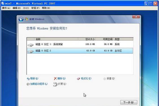159x106 pixels.
Task: Click the 加载驱动程序(L) link
Action: (x=39, y=84)
